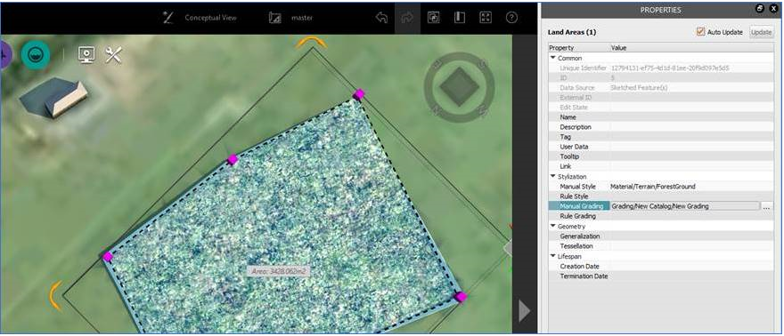This screenshot has width=784, height=336.
Task: Click the bookmark panel icon in top toolbar
Action: click(460, 18)
